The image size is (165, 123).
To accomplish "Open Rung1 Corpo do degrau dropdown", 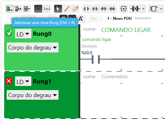I will point(33,95).
